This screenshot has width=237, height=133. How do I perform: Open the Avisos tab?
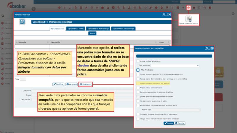tap(92, 33)
